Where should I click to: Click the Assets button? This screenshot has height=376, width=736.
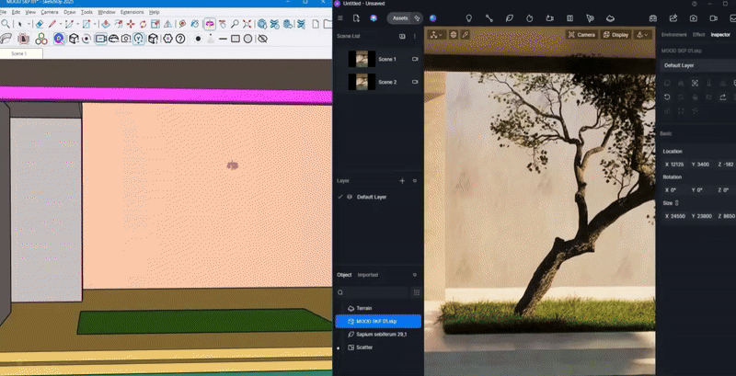tap(400, 18)
